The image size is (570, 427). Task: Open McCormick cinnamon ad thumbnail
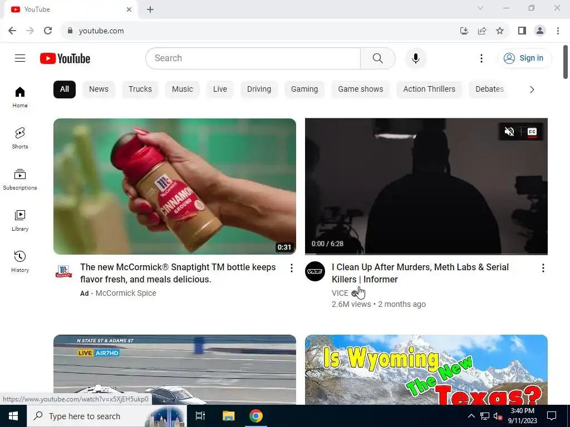(x=174, y=186)
